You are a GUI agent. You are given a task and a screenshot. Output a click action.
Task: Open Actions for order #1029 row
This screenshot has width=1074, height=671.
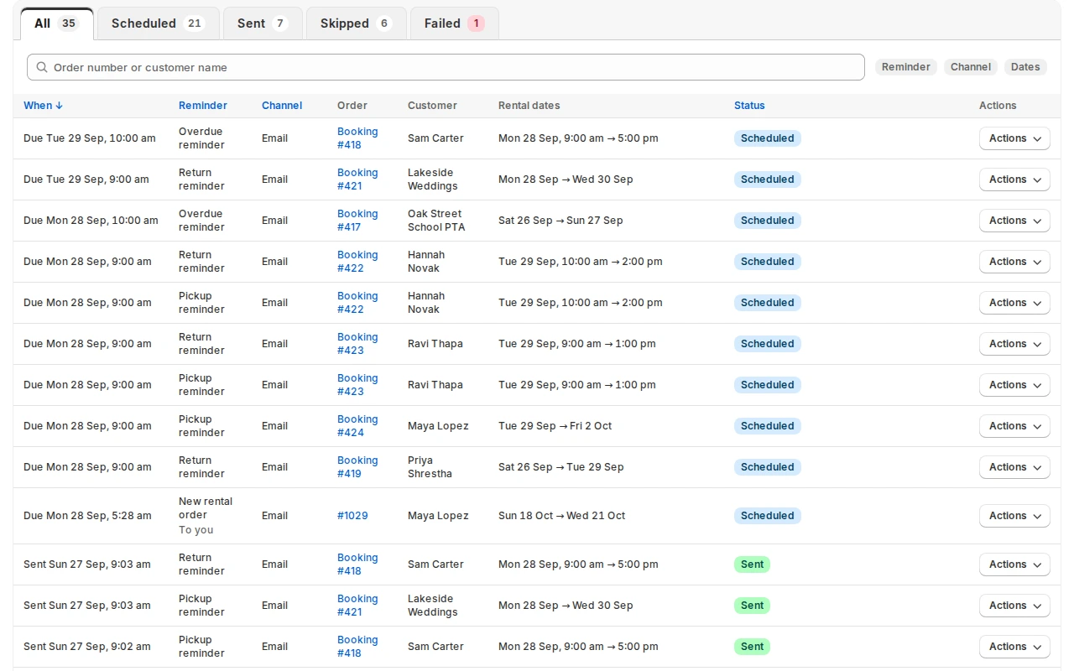coord(1014,516)
